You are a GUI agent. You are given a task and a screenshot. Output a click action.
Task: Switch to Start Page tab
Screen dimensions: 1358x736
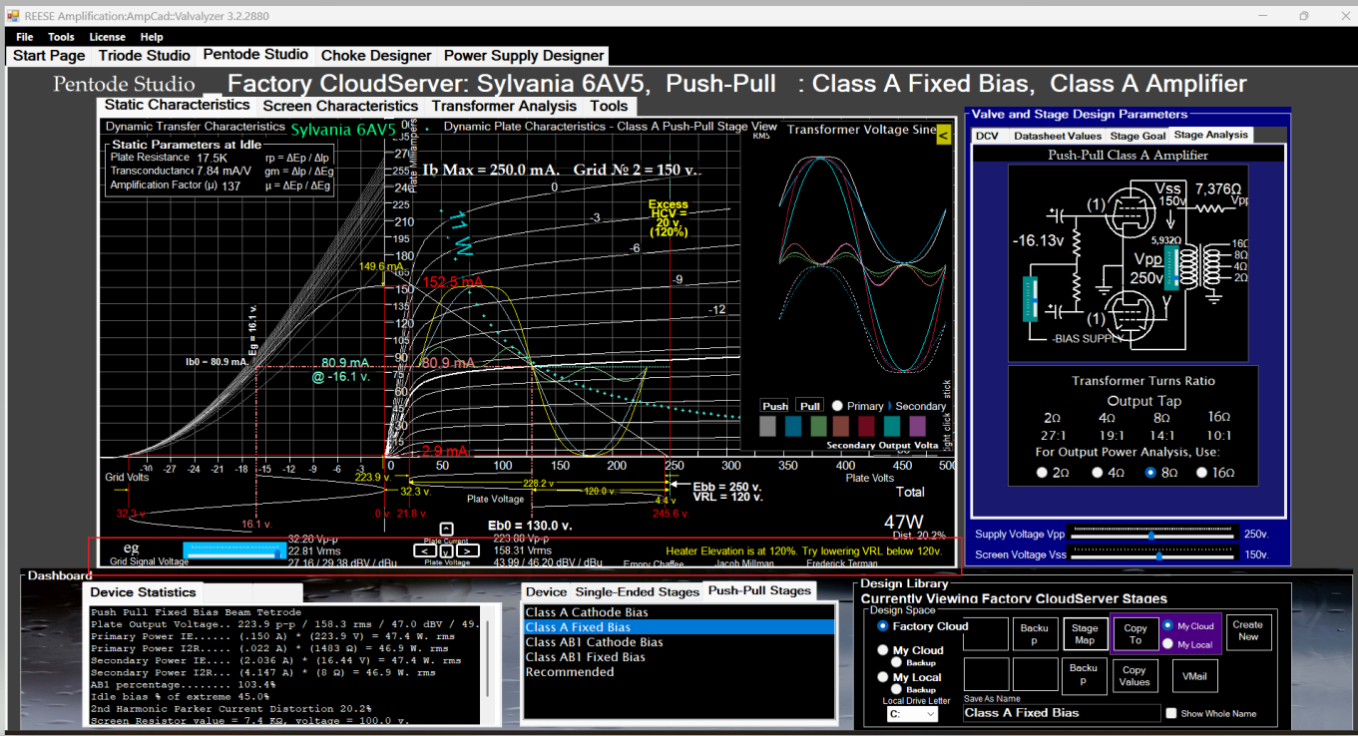[x=49, y=56]
